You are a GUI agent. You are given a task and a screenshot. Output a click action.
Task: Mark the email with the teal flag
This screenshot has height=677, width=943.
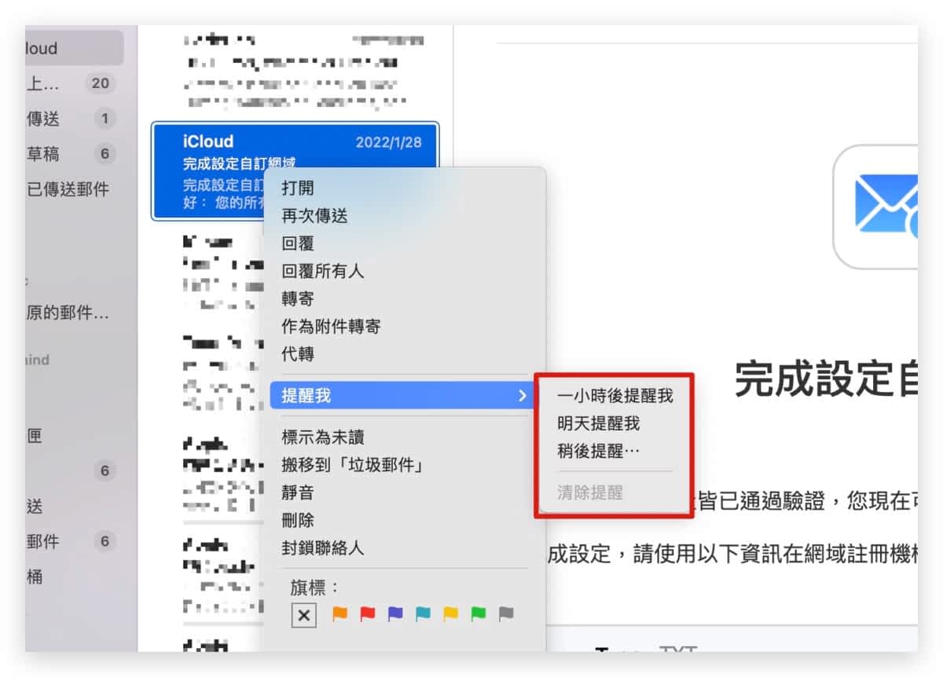[423, 614]
